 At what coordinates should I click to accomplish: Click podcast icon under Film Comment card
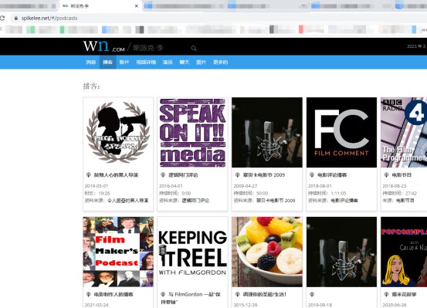point(312,174)
